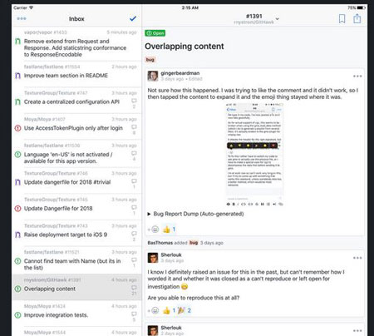Tap the bug label in BasThomas event

[194, 243]
